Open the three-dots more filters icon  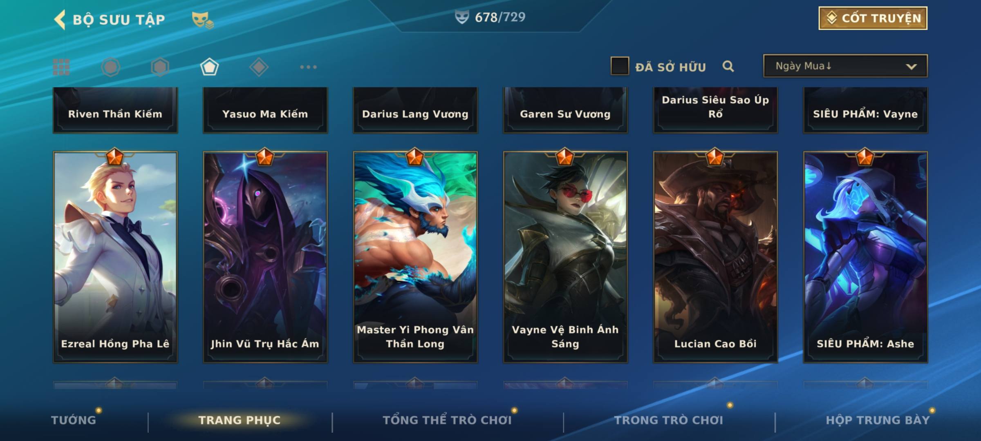pyautogui.click(x=308, y=67)
